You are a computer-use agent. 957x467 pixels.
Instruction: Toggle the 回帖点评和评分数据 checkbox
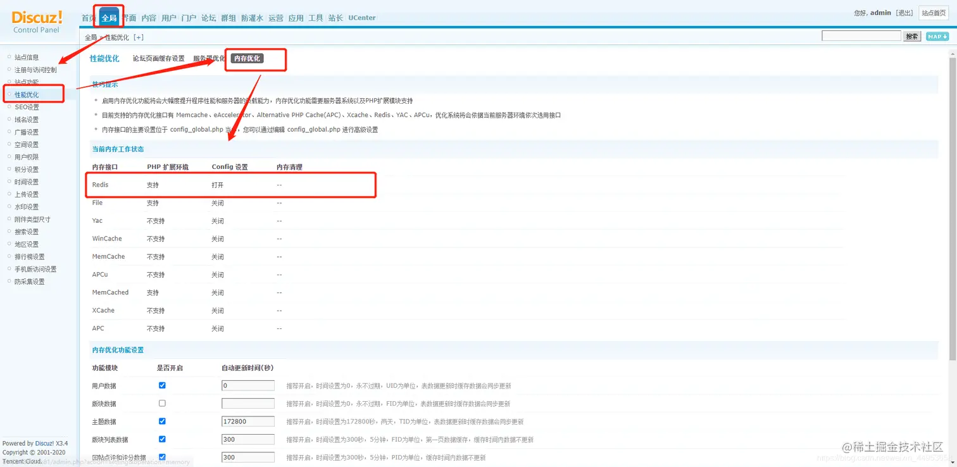click(162, 457)
